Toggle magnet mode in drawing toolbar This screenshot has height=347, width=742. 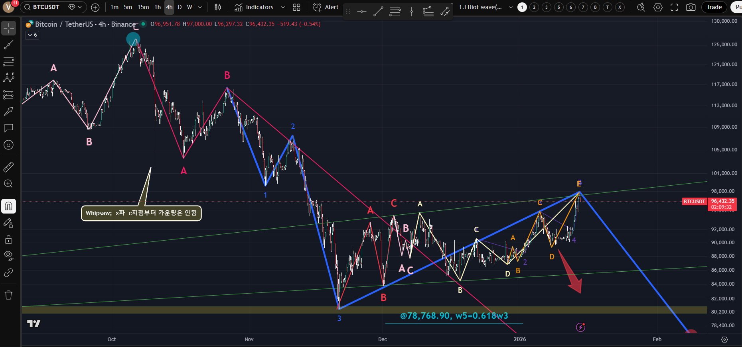point(8,206)
